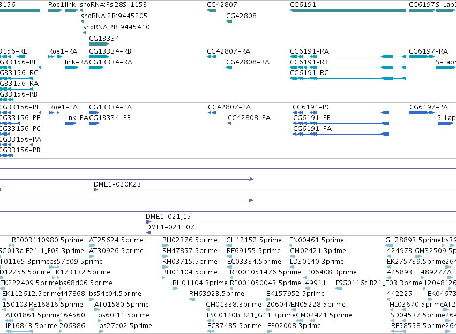Viewport: 456px width, 334px height.
Task: Select transcript CG6191-RA
Action: click(348, 57)
